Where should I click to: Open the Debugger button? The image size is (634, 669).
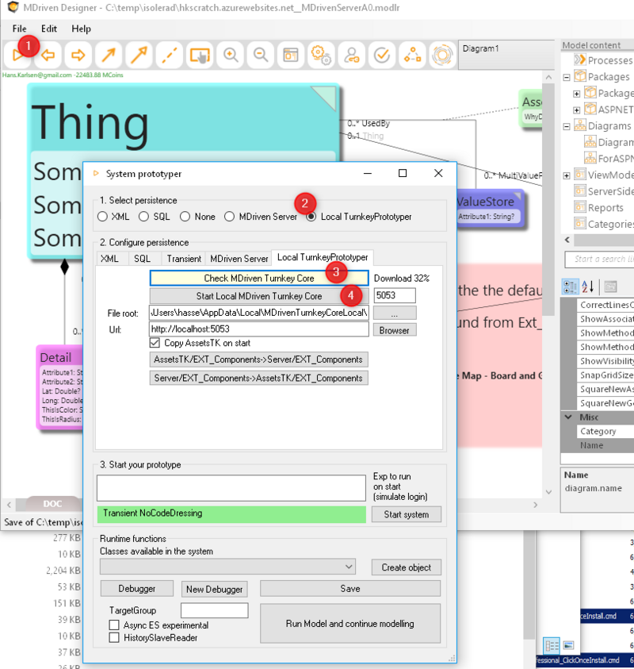pyautogui.click(x=137, y=589)
